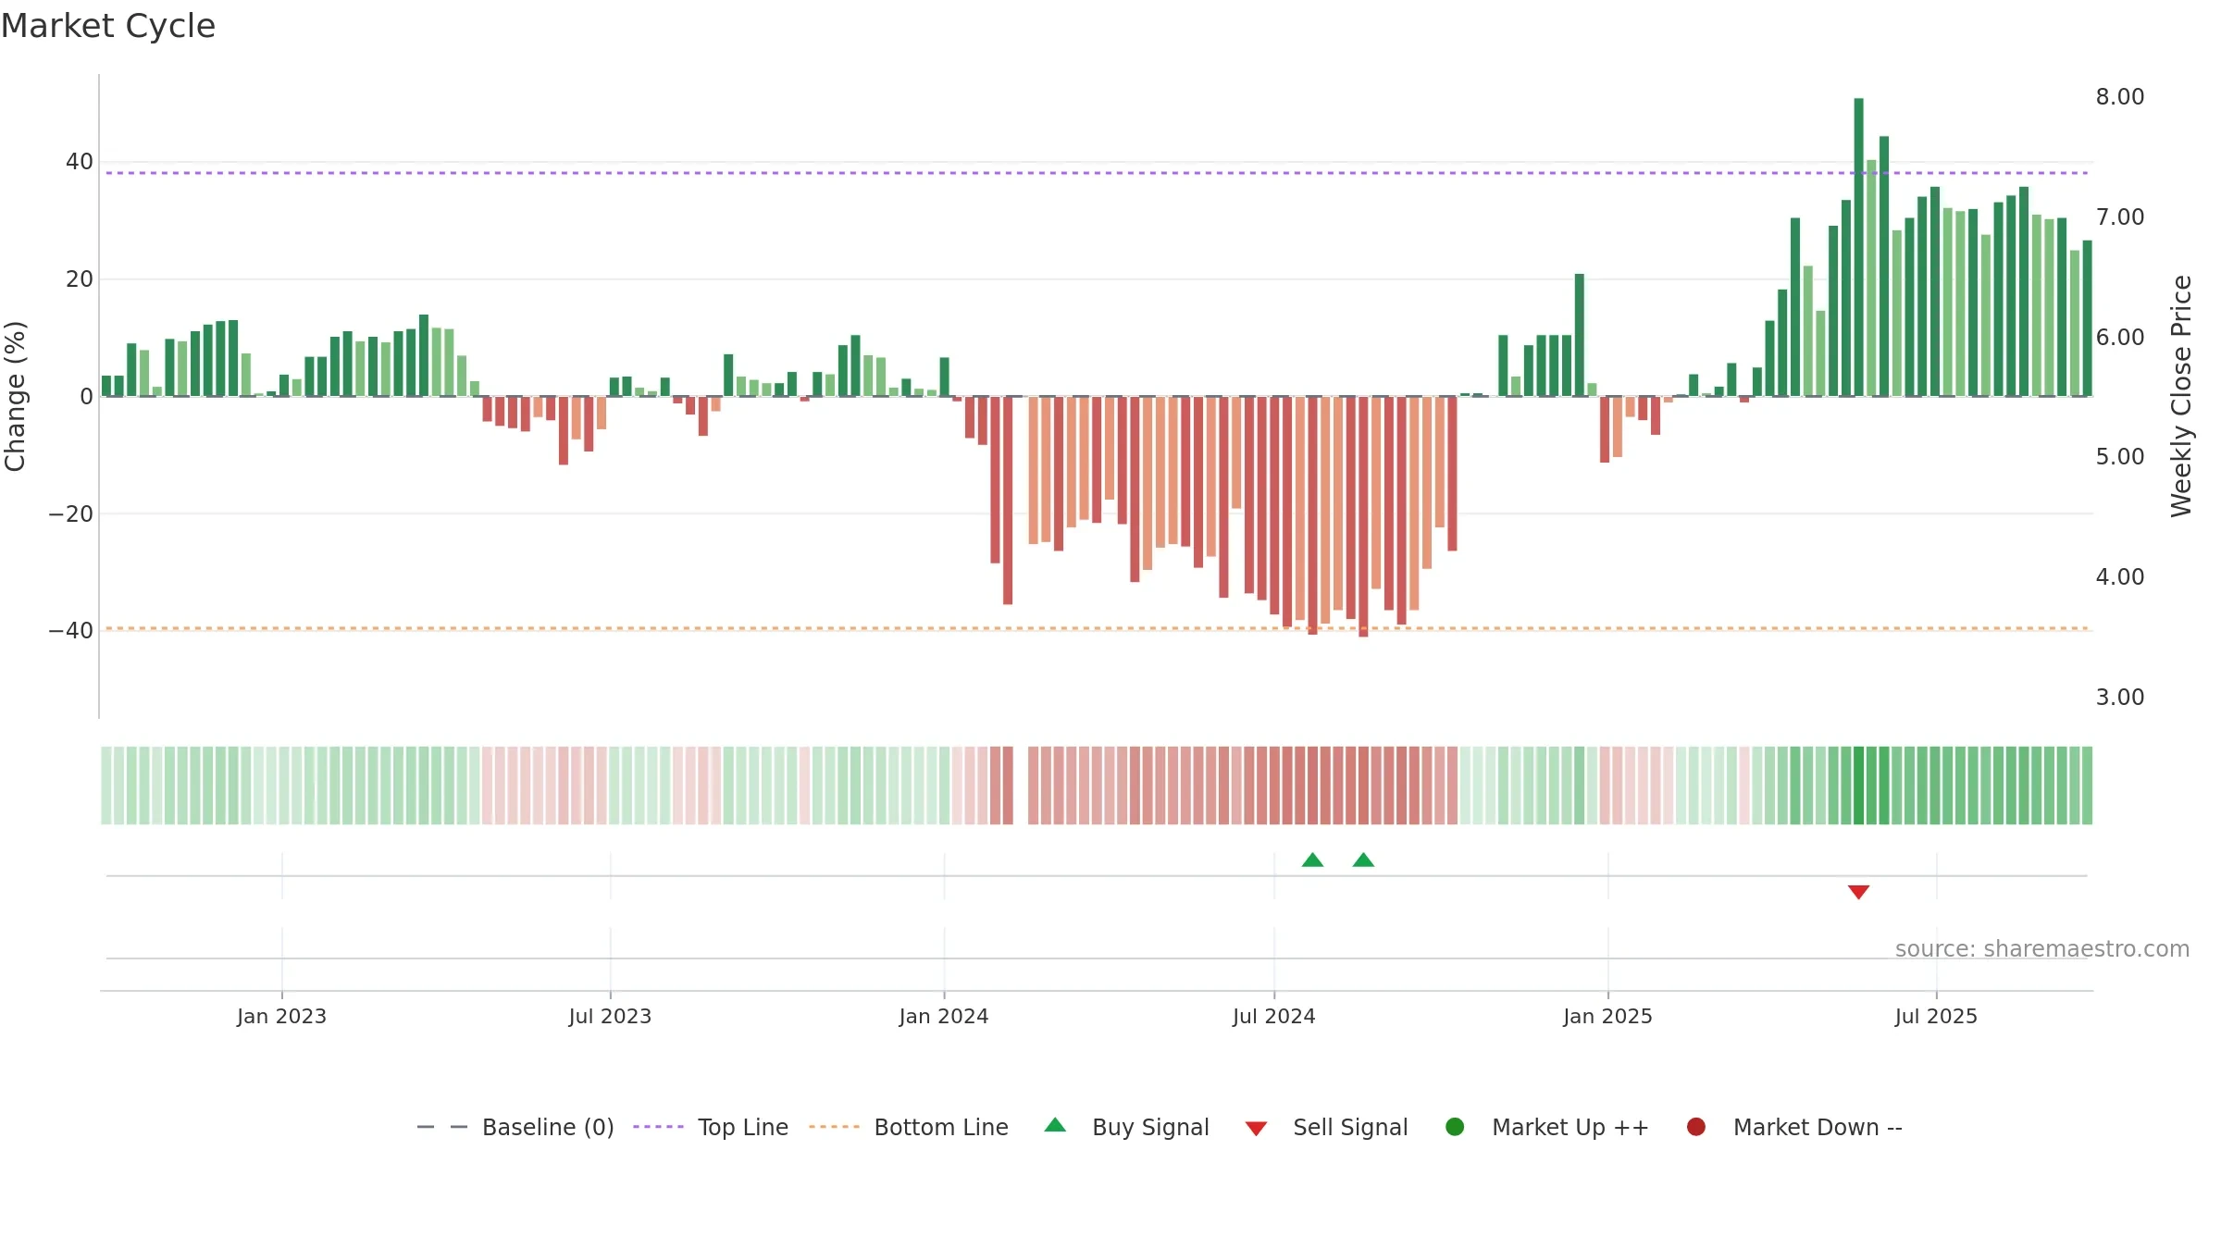This screenshot has height=1249, width=2221.
Task: Click the −40 tick on left axis
Action: pyautogui.click(x=71, y=631)
